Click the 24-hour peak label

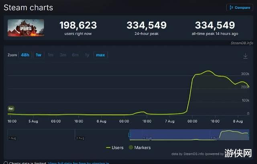147,34
